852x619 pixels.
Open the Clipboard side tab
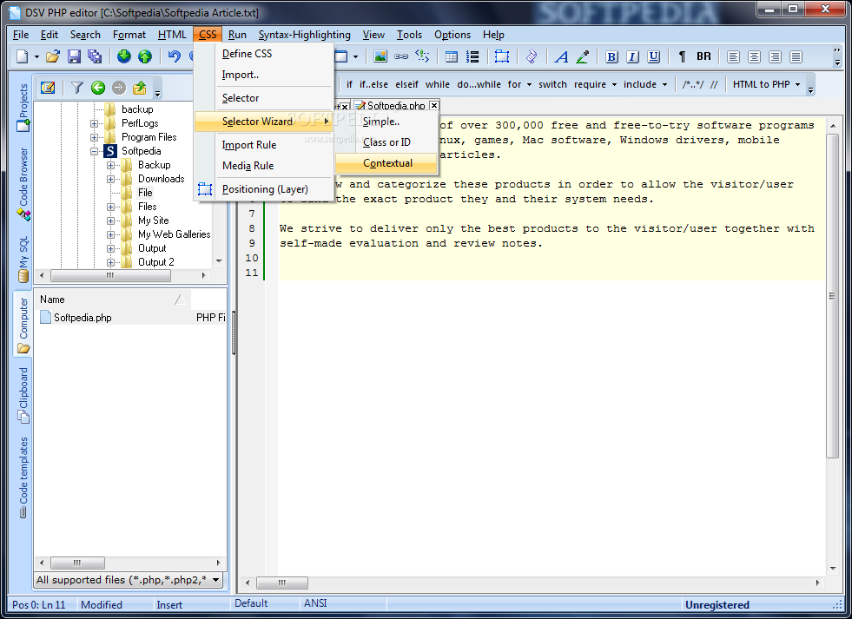point(23,395)
